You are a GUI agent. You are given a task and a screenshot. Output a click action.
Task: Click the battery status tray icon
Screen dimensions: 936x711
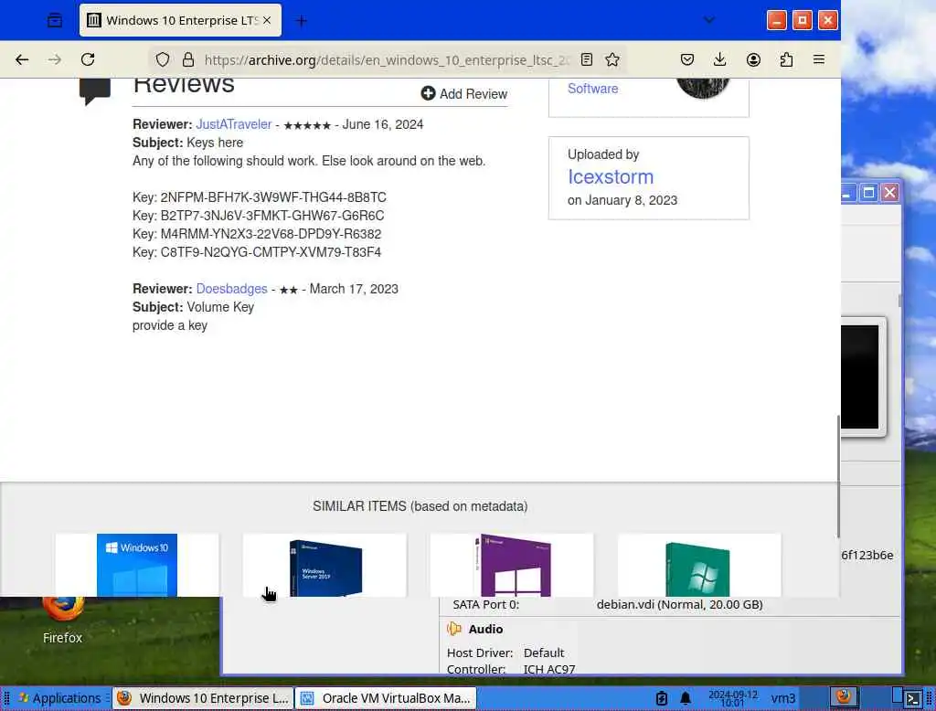(662, 698)
